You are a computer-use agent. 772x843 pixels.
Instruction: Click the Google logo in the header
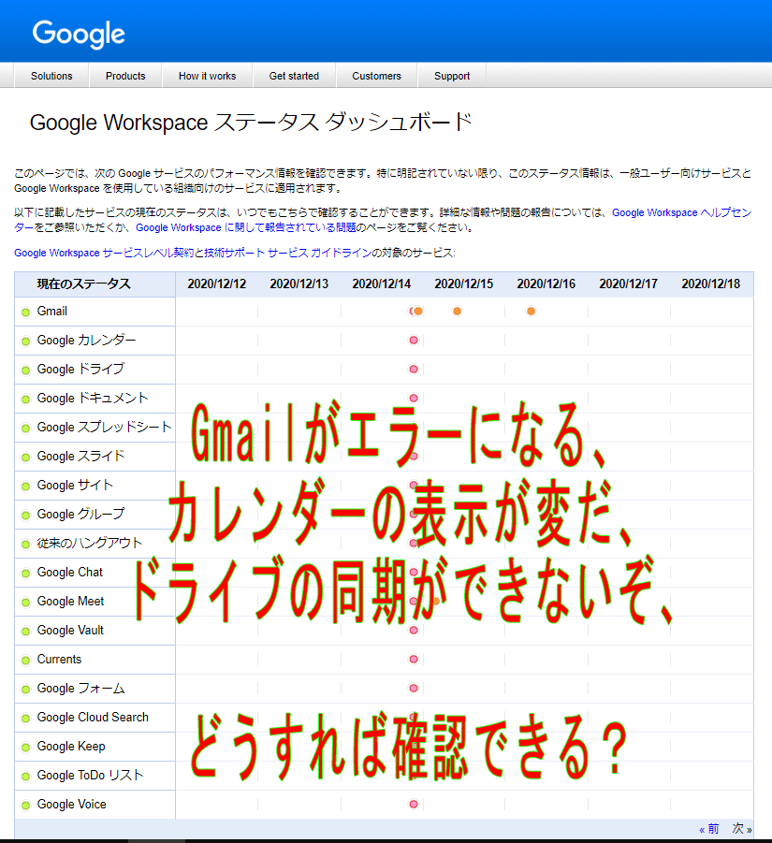pos(79,34)
